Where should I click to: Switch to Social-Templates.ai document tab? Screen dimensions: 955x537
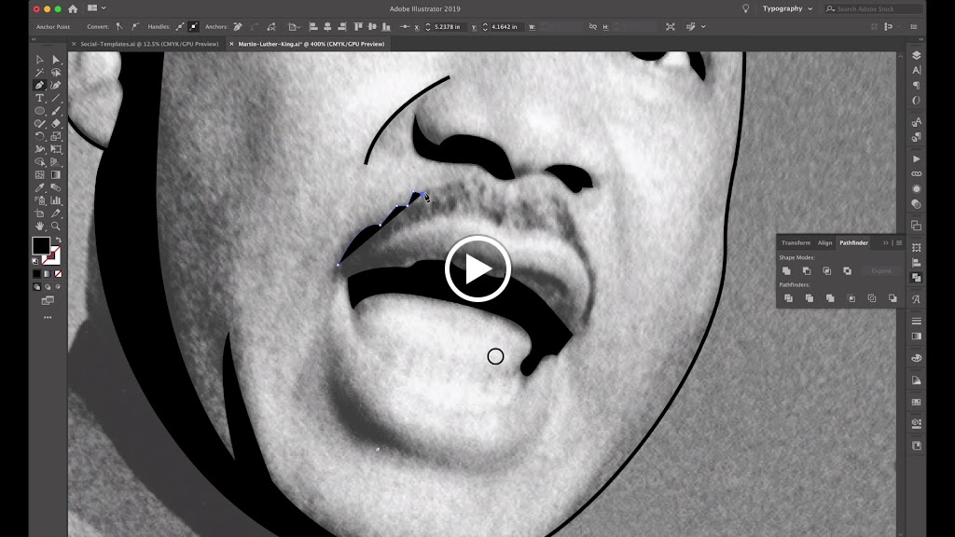tap(149, 44)
